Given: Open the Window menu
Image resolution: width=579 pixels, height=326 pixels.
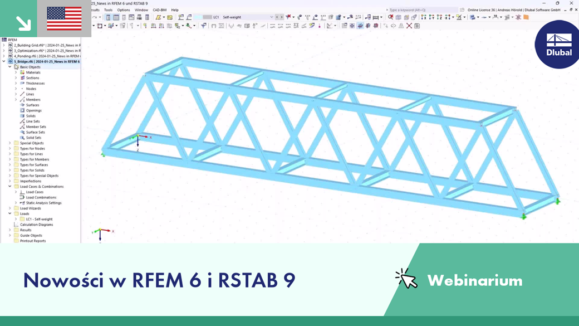Looking at the screenshot, I should pyautogui.click(x=141, y=10).
